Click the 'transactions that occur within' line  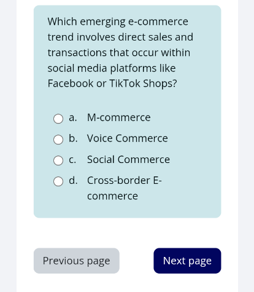[x=119, y=53]
